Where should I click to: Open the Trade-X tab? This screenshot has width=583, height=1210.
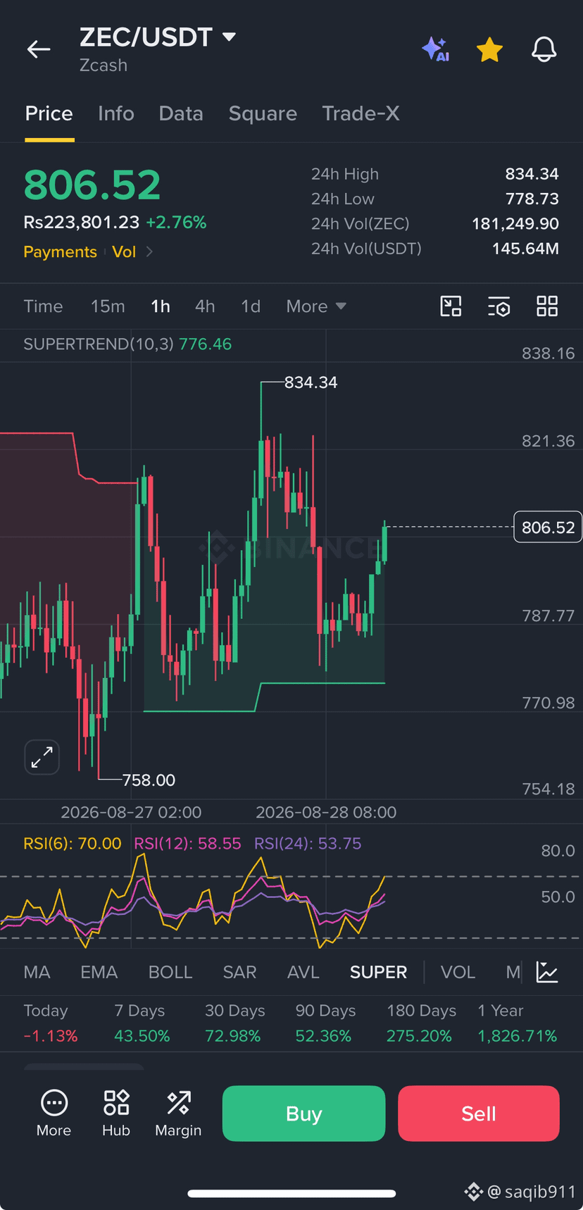click(361, 113)
